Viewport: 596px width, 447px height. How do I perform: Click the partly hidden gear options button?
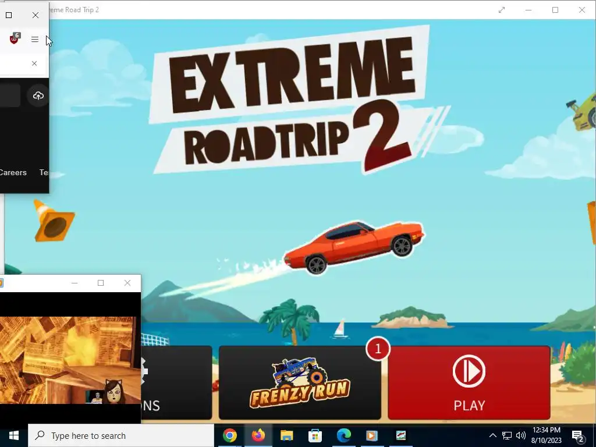[x=176, y=383]
